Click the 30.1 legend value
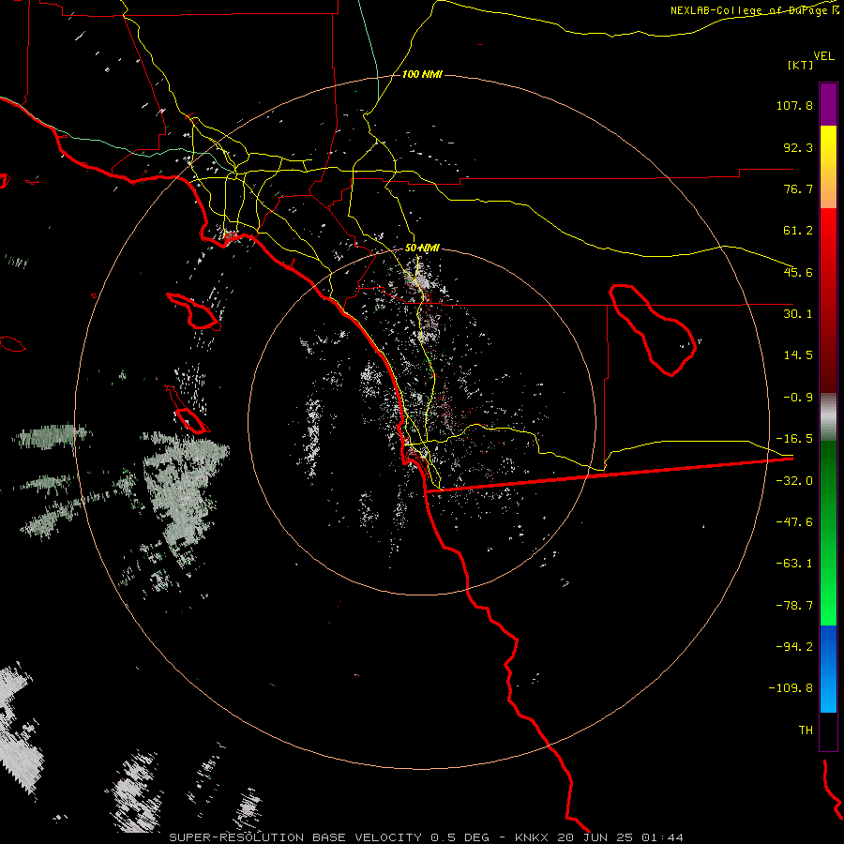 click(x=798, y=314)
